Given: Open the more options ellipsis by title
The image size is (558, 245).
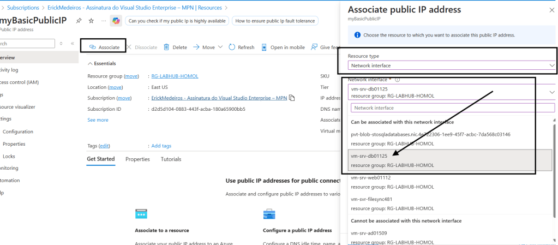Looking at the screenshot, I should click(x=104, y=21).
